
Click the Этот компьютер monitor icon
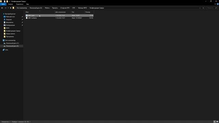(4, 40)
